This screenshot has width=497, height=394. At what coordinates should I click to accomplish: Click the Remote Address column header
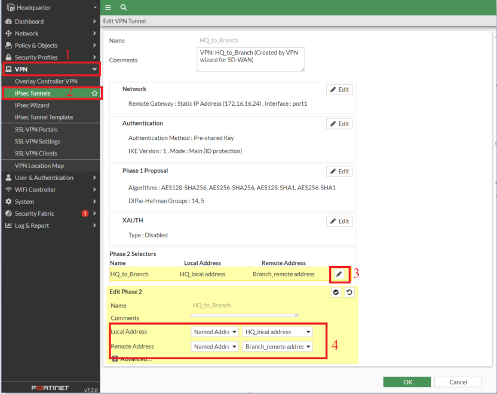pos(284,263)
